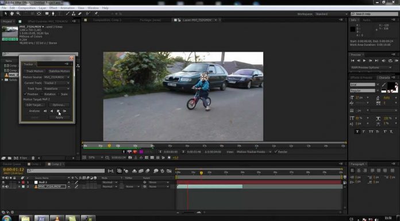
Task: Click Edit Target button in Tracker
Action: (34, 105)
